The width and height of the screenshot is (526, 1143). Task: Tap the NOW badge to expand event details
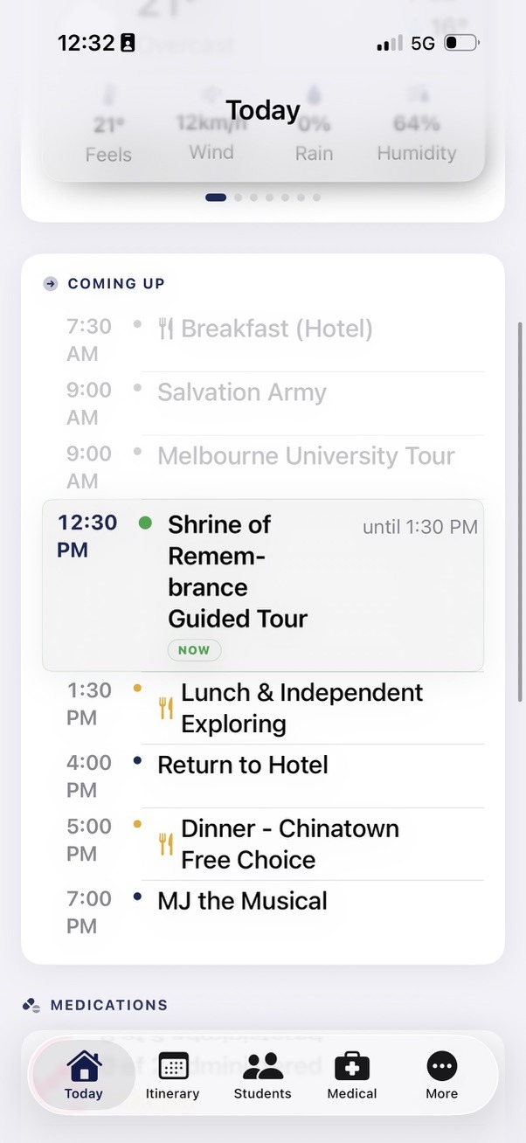(194, 650)
